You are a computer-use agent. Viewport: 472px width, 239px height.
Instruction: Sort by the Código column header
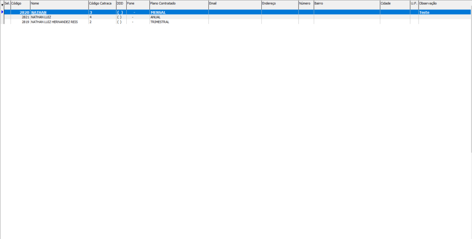(x=20, y=5)
